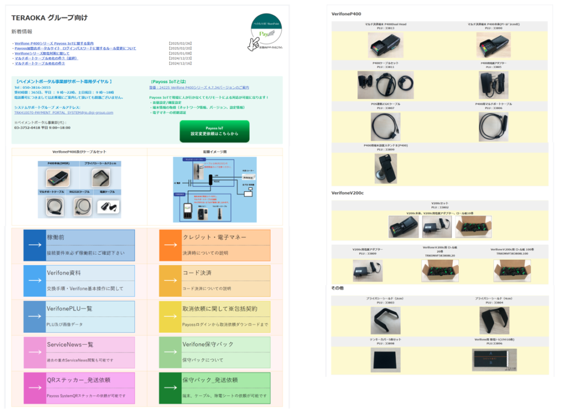This screenshot has height=416, width=562.
Task: Click the P400 Dual Head terminal photo
Action: (x=385, y=45)
